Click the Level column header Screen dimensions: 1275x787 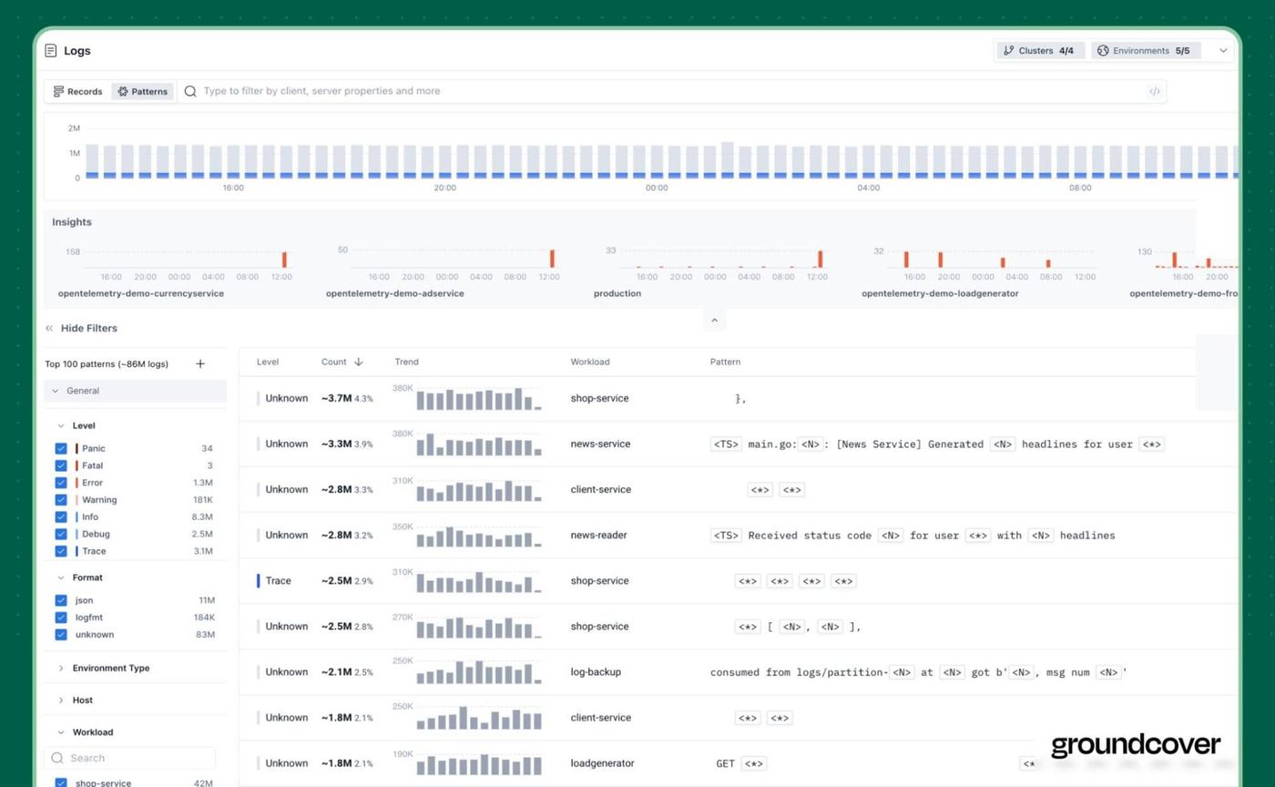tap(268, 362)
